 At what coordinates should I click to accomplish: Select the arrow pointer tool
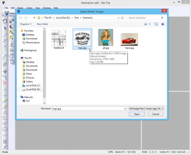(x=5, y=28)
